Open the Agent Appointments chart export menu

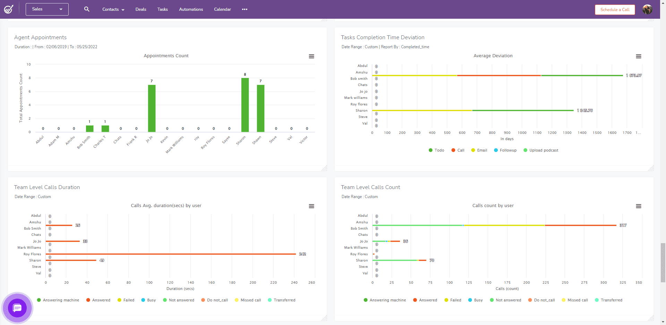(x=311, y=56)
